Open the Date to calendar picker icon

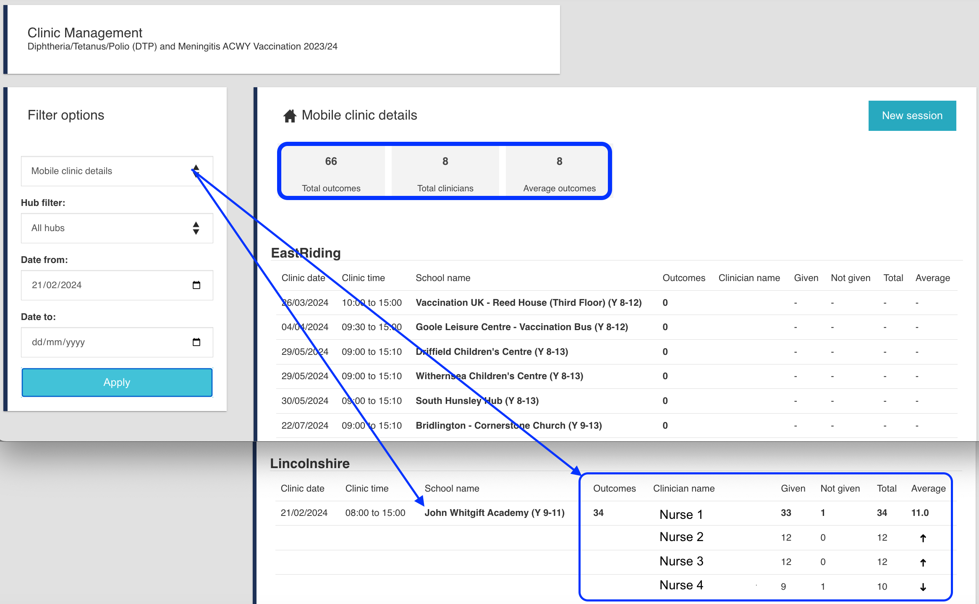196,342
